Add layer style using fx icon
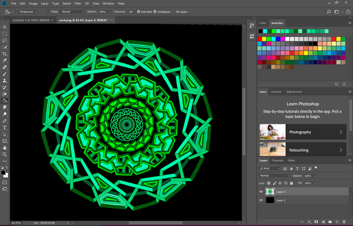 tap(309, 222)
